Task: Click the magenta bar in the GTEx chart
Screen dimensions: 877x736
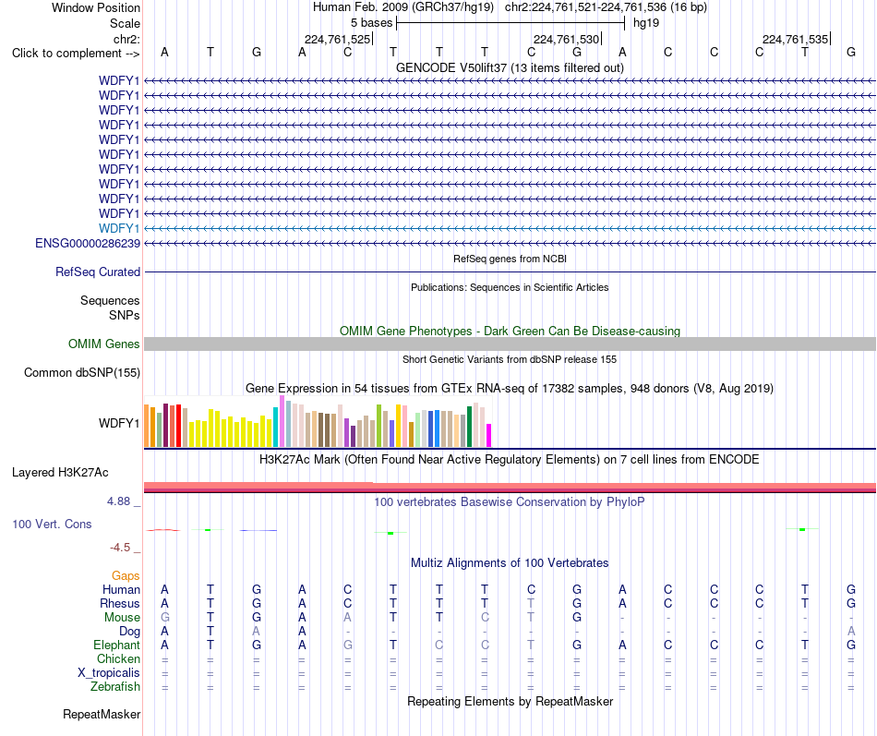Action: (488, 436)
